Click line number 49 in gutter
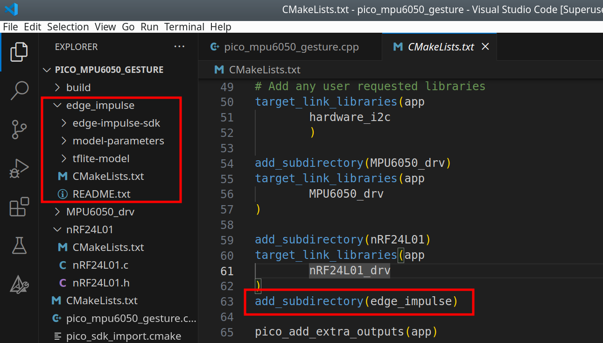The width and height of the screenshot is (603, 343). (x=227, y=86)
